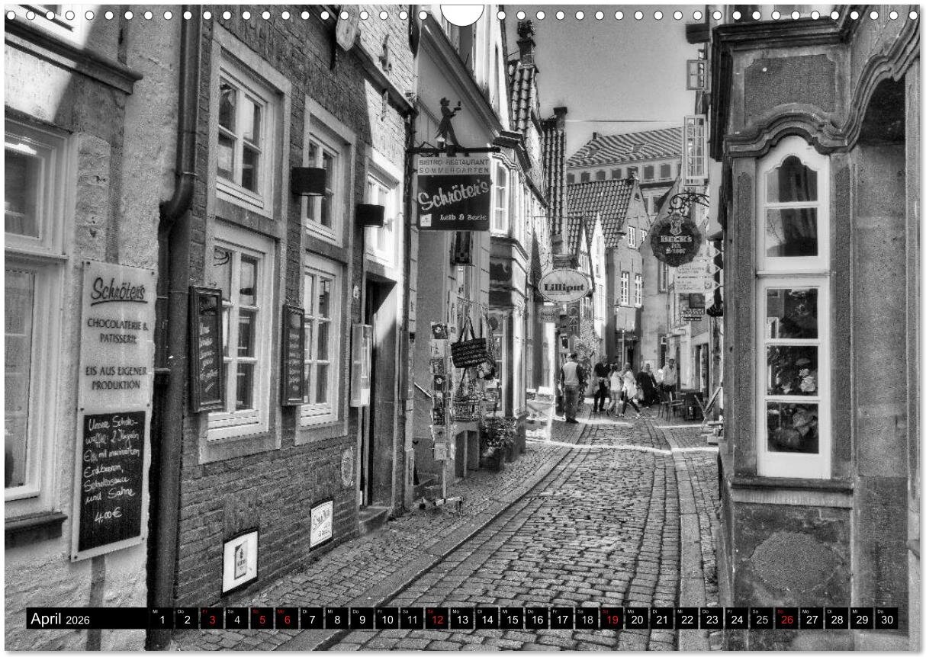This screenshot has height=657, width=926.
Task: Choose date 14 in the calendar strip
Action: [x=487, y=619]
